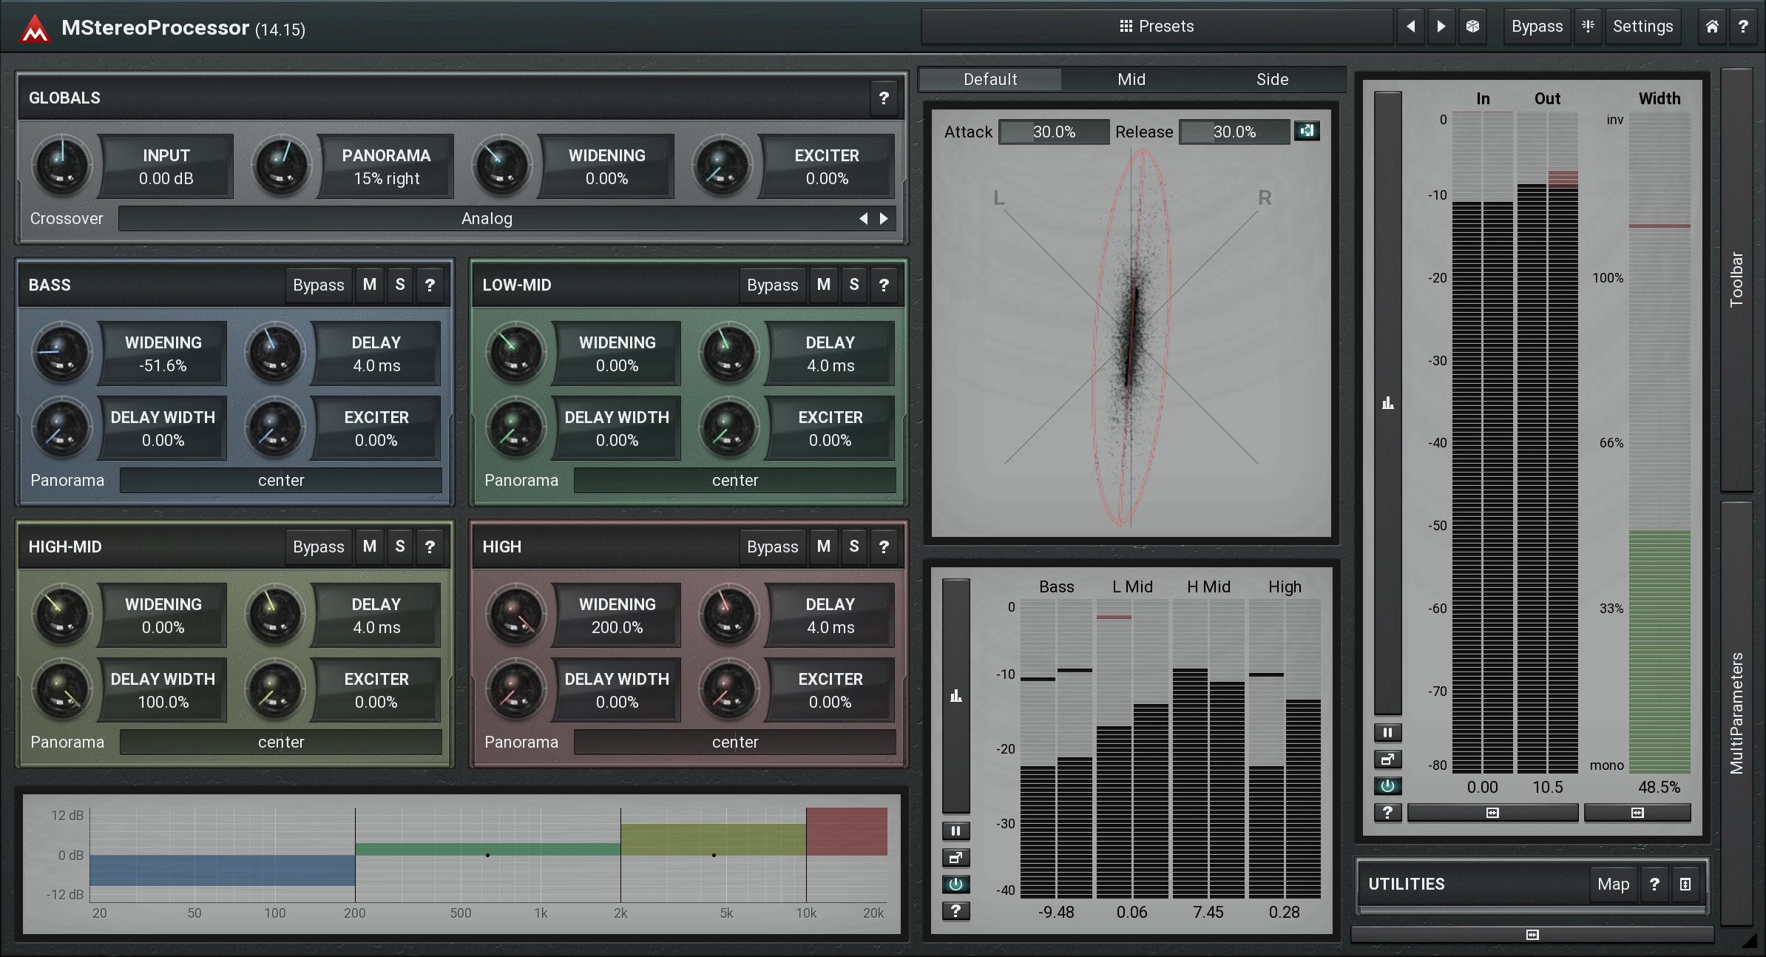Viewport: 1766px width, 957px height.
Task: Switch to the Mid scope tab
Action: 1131,79
